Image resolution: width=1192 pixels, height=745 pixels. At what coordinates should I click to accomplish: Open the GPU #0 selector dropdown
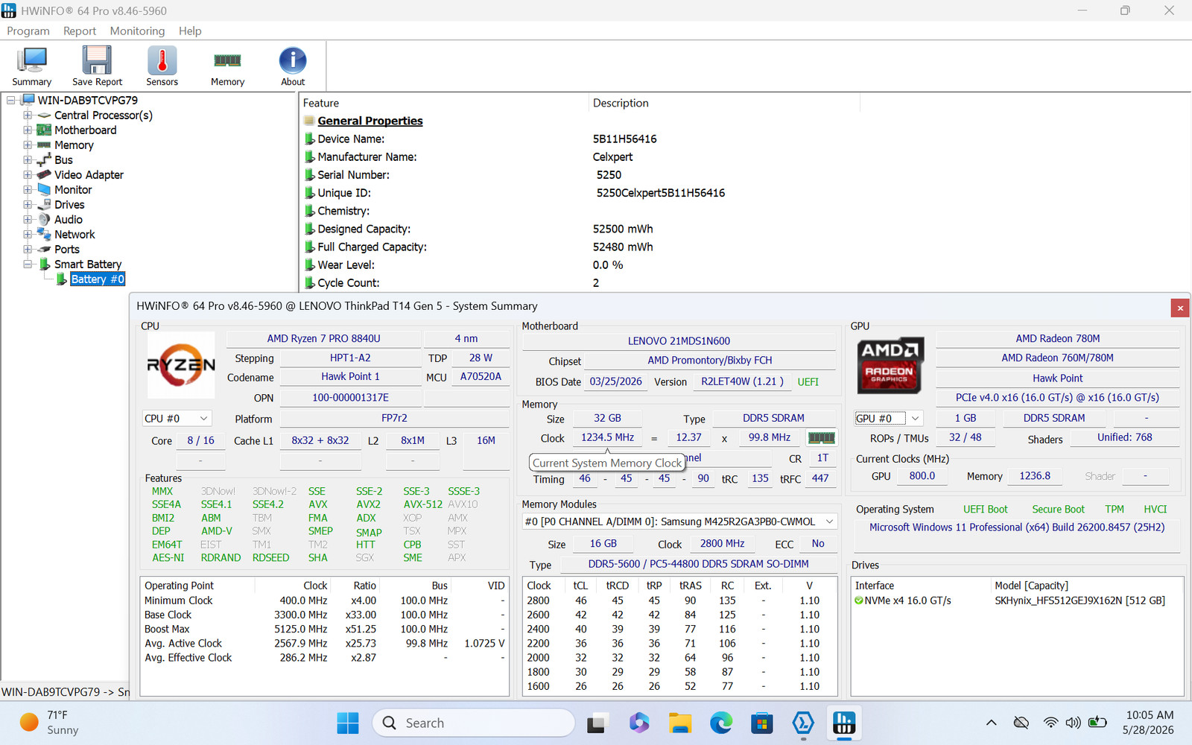pyautogui.click(x=889, y=419)
